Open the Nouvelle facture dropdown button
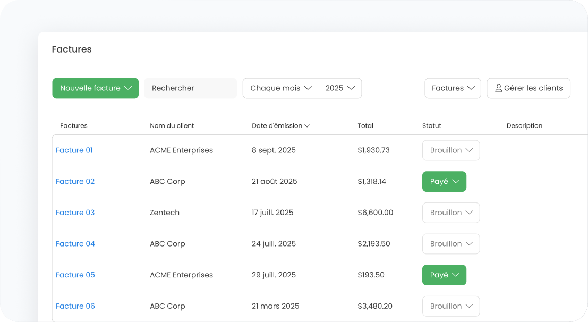 [95, 88]
